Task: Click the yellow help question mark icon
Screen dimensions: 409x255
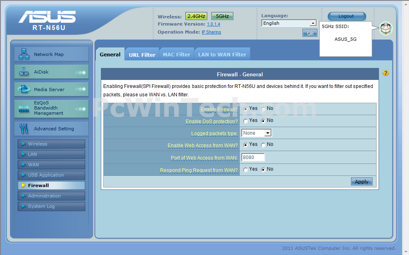Action: pyautogui.click(x=385, y=73)
